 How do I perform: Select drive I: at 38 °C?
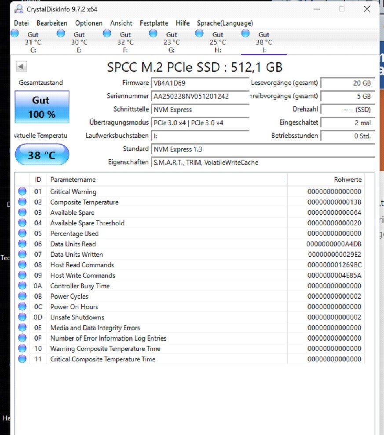pos(264,42)
